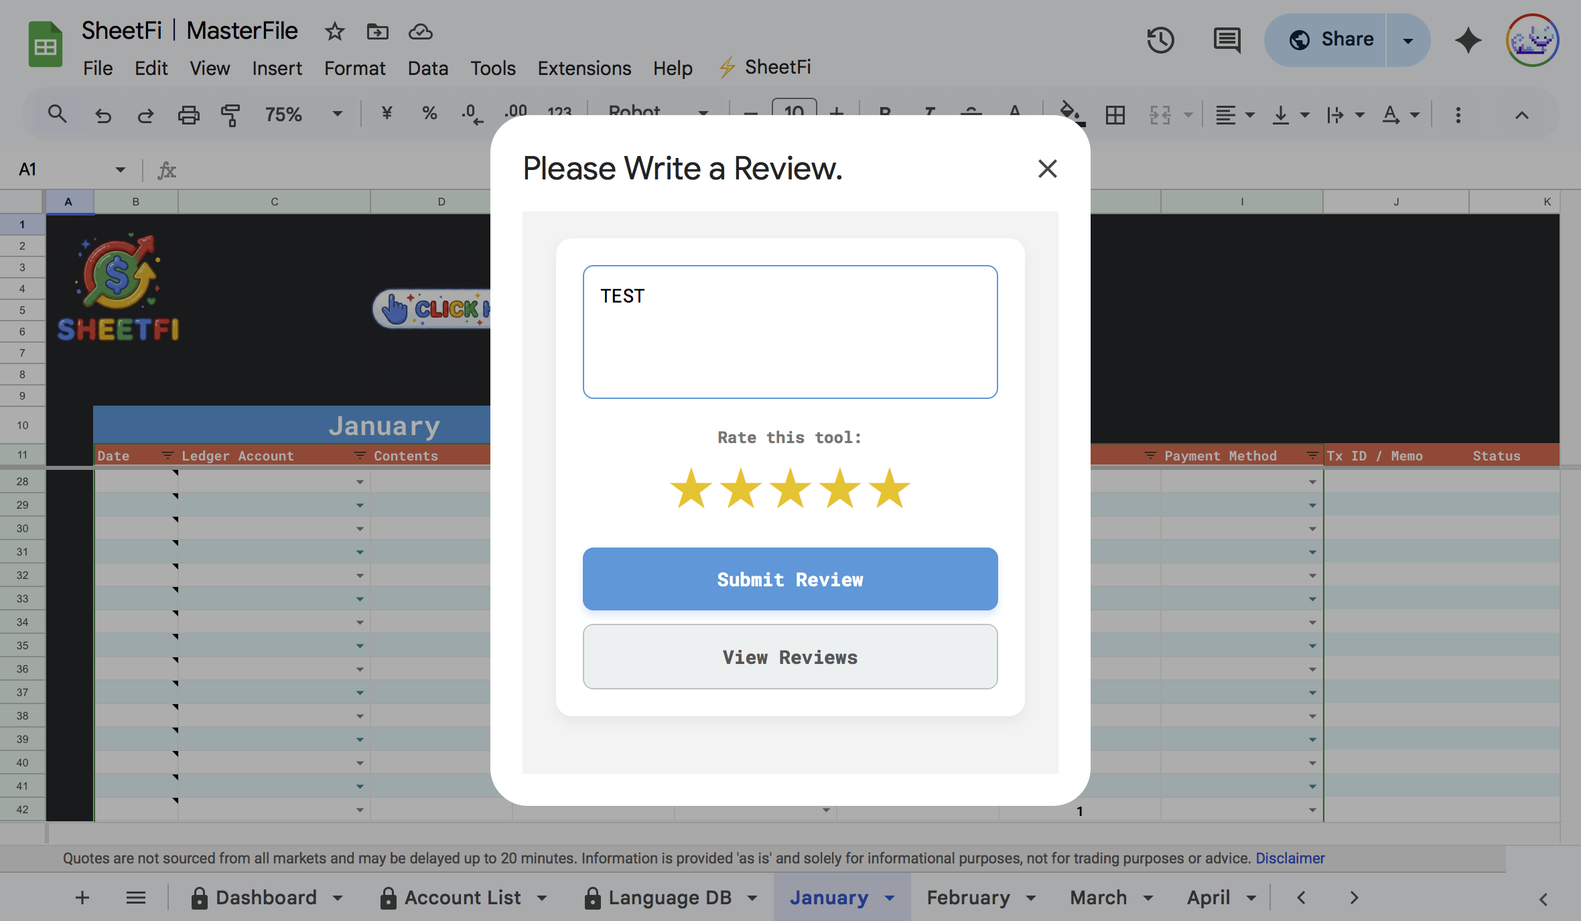
Task: Click the Submit Review button
Action: tap(790, 579)
